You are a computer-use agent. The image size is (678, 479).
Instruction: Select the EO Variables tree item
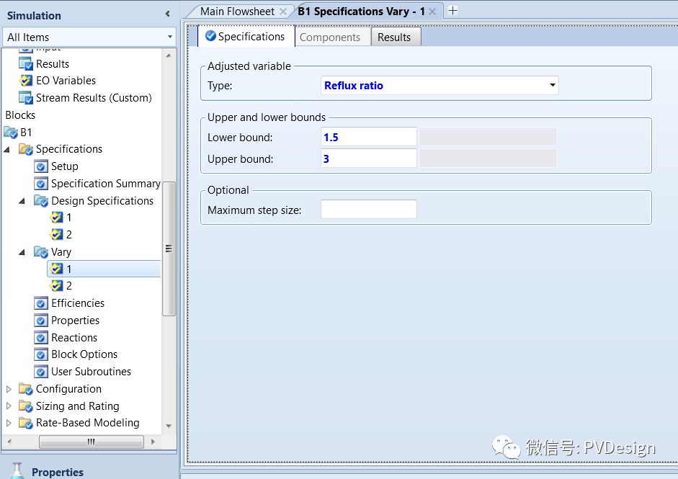pyautogui.click(x=66, y=81)
